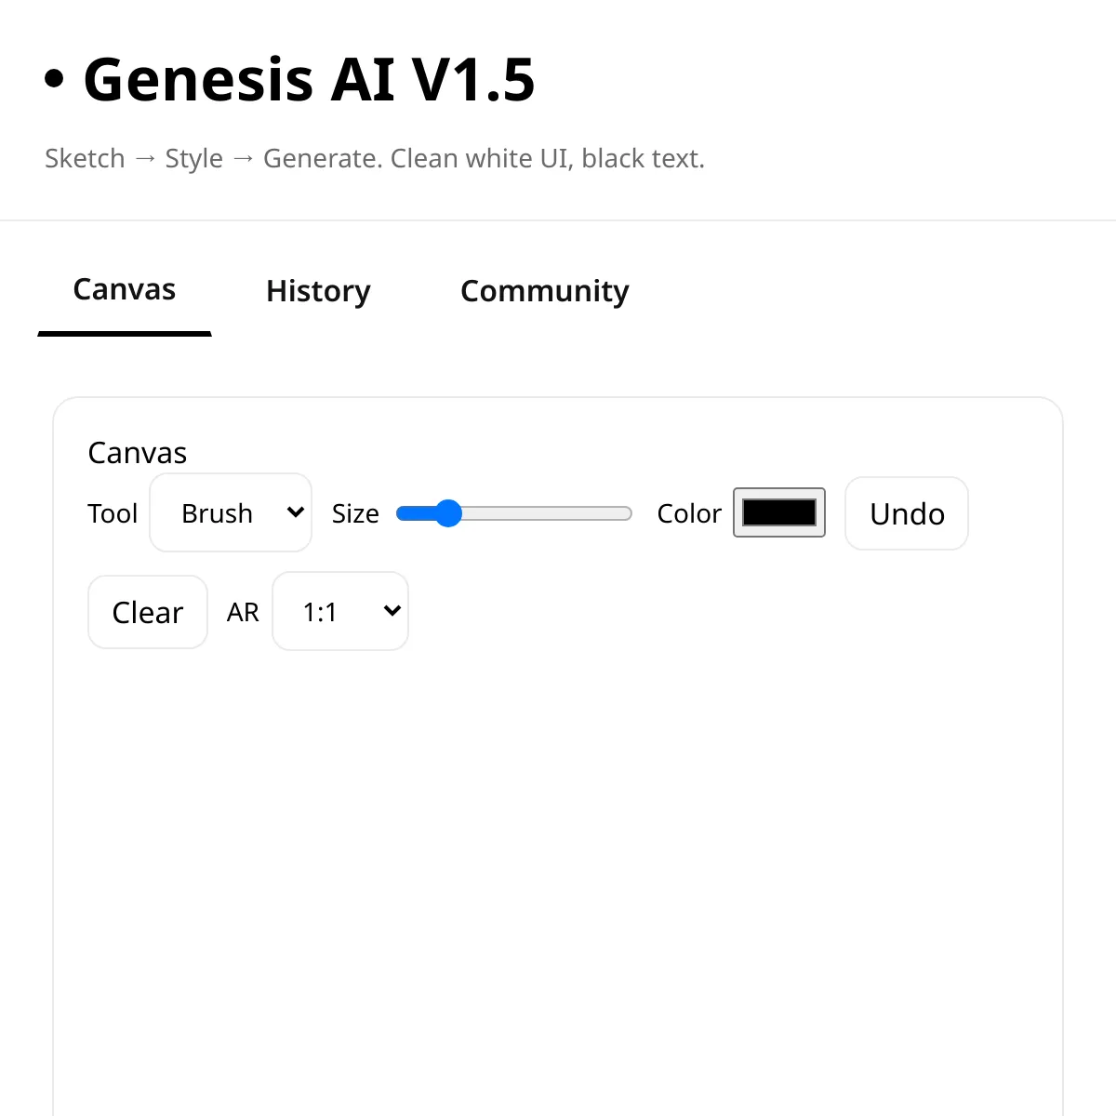Click the chevron arrow on Brush selector

pyautogui.click(x=296, y=512)
